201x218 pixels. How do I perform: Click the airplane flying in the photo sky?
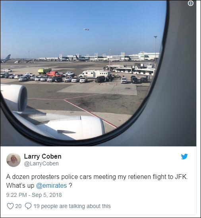tap(86, 29)
